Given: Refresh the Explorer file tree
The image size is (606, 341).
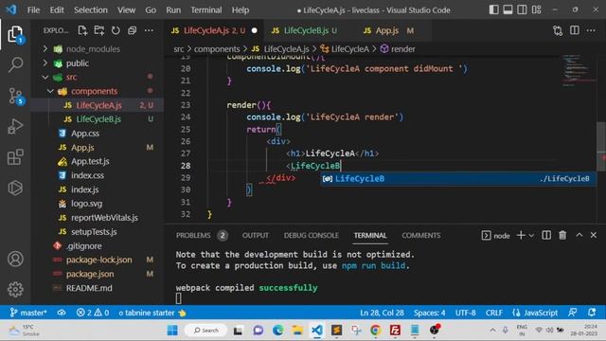Looking at the screenshot, I should [116, 30].
